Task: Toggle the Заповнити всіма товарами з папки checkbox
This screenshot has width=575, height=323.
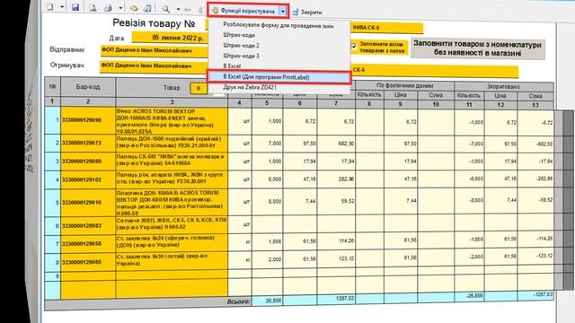Action: click(354, 47)
